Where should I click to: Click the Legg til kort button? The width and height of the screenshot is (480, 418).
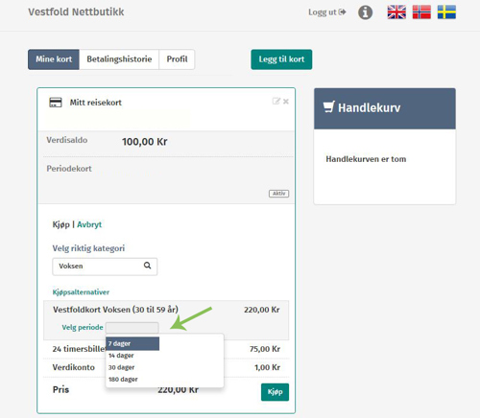(x=281, y=59)
